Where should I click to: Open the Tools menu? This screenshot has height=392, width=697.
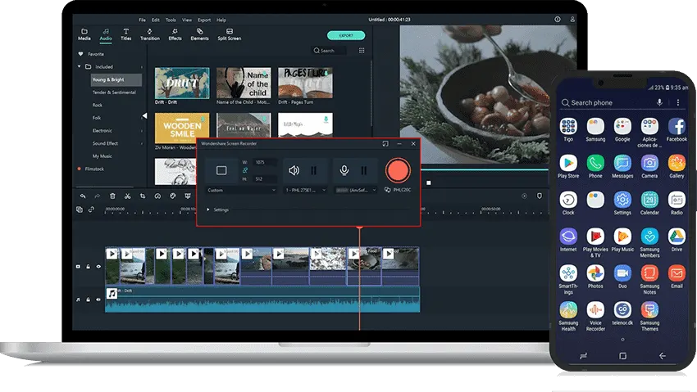tap(171, 20)
